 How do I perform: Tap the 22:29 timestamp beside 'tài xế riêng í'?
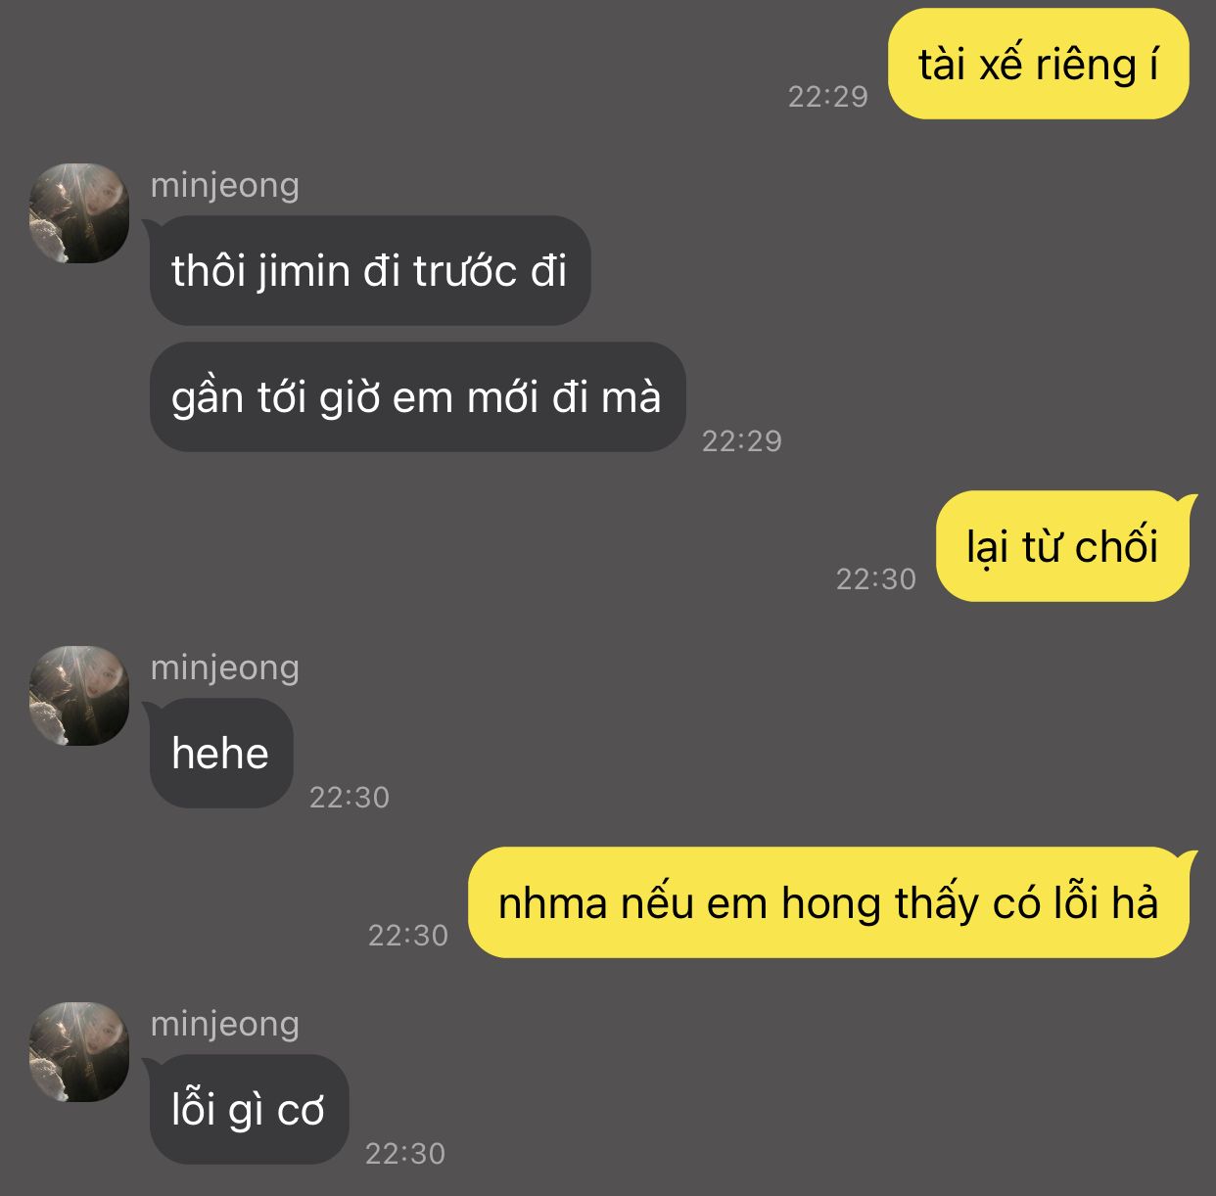[x=828, y=96]
